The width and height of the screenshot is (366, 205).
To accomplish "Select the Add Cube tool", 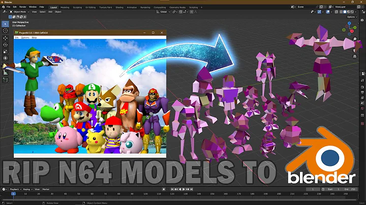I will (x=6, y=80).
